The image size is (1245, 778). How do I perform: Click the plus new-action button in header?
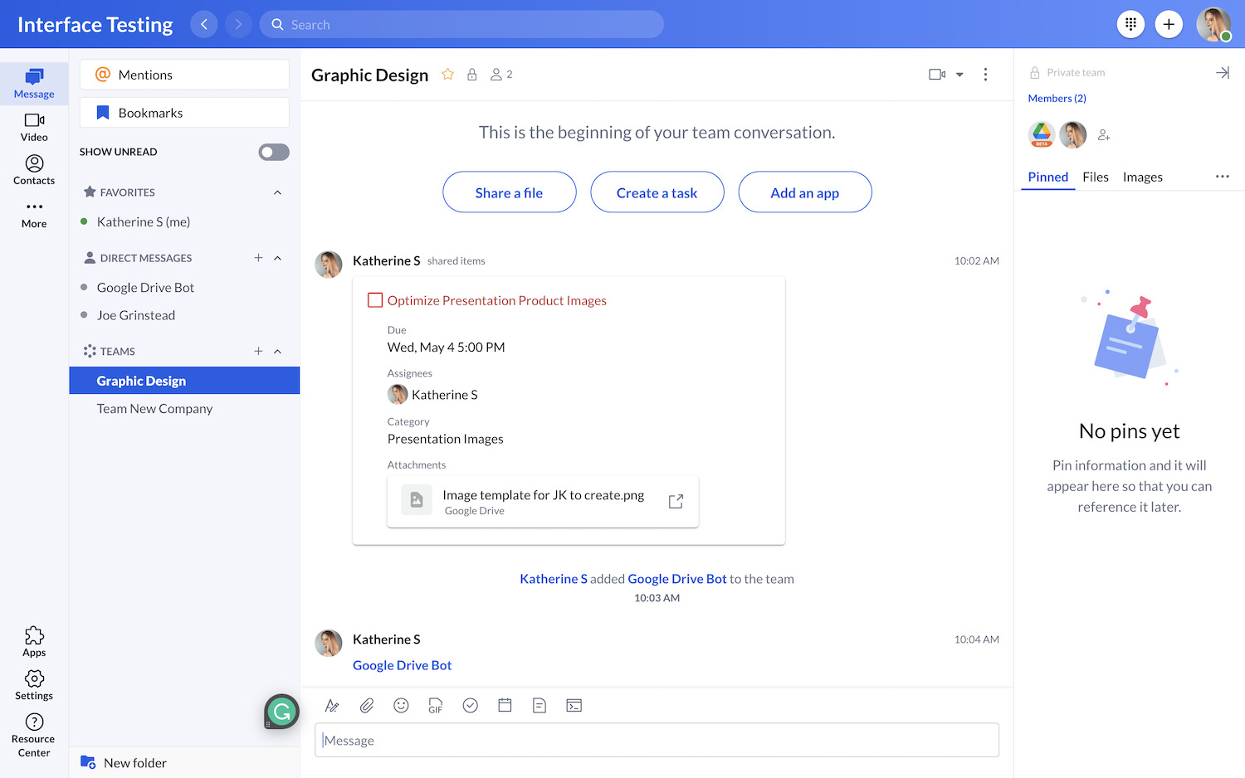click(1169, 24)
